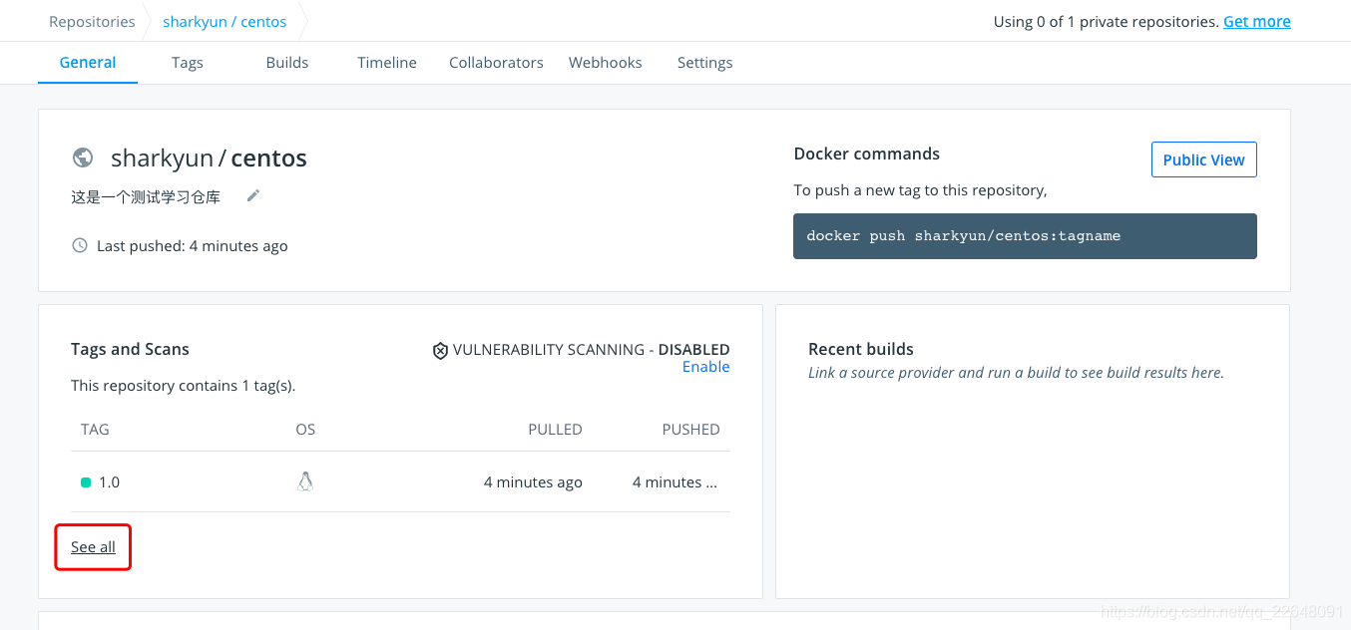The image size is (1351, 630).
Task: Click the clock icon beside Last pushed
Action: click(x=80, y=245)
